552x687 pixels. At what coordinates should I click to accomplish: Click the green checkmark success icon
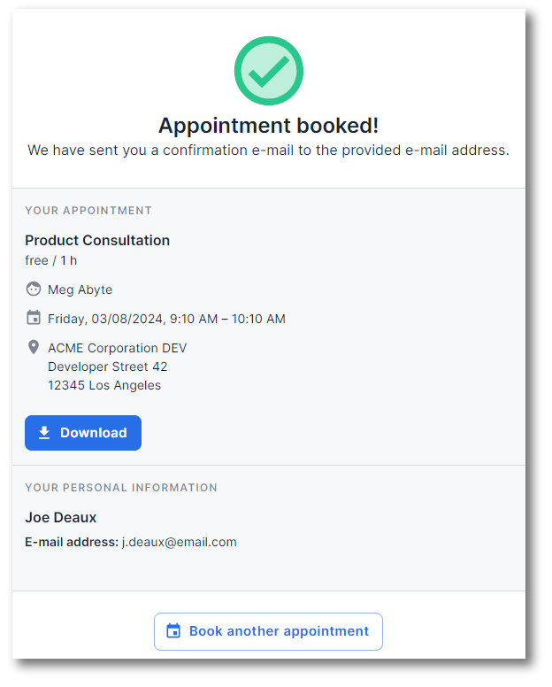click(268, 71)
